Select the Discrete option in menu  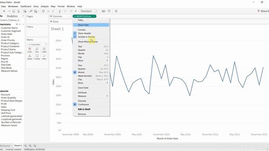point(91,101)
